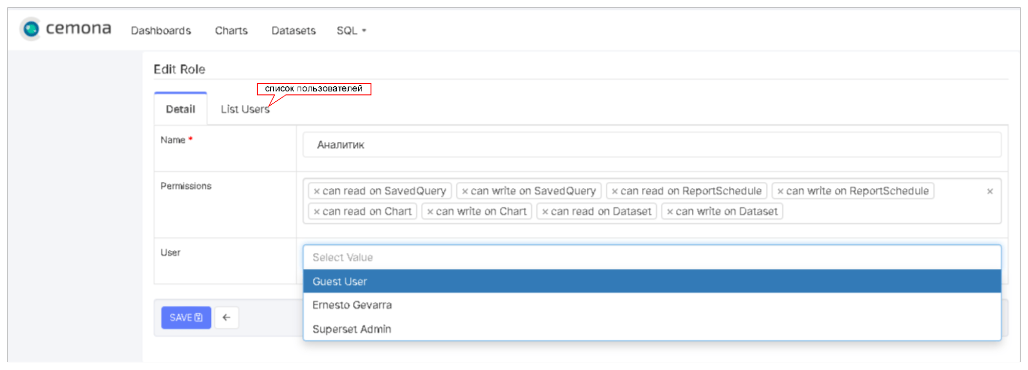Go to Dashboards in the navigation bar
1028x370 pixels.
(161, 31)
